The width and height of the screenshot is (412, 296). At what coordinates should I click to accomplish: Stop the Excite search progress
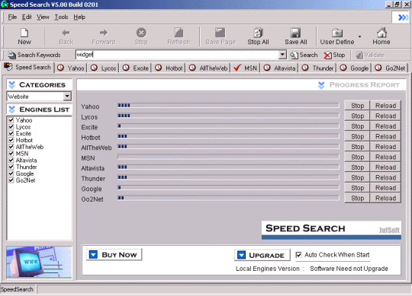357,126
